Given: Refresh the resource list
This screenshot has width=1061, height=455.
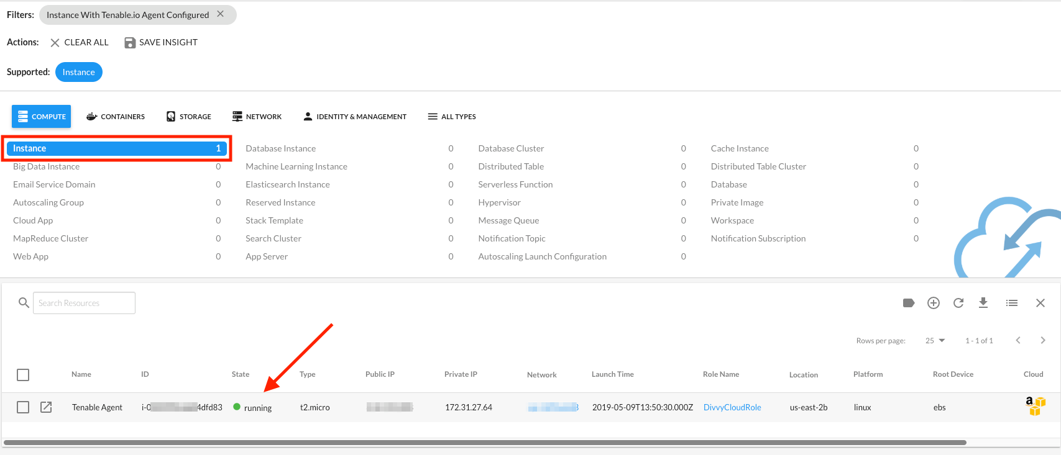Looking at the screenshot, I should 958,303.
